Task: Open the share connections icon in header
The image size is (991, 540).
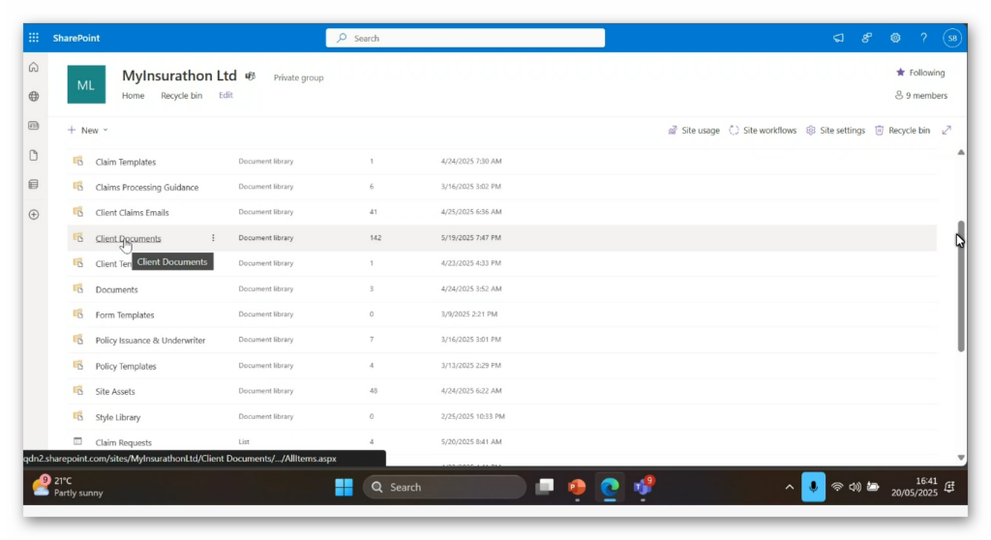Action: (866, 38)
